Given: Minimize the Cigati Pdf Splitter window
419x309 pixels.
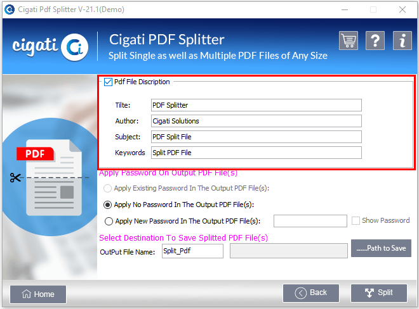Looking at the screenshot, I should coord(345,10).
